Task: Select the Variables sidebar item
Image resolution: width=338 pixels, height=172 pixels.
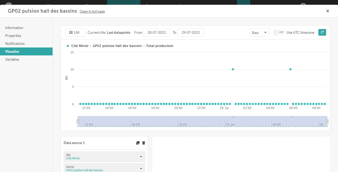Action: pyautogui.click(x=12, y=59)
